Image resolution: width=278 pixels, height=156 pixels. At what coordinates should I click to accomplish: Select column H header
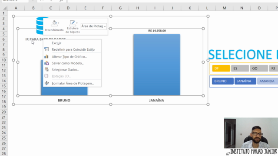pos(138,8)
